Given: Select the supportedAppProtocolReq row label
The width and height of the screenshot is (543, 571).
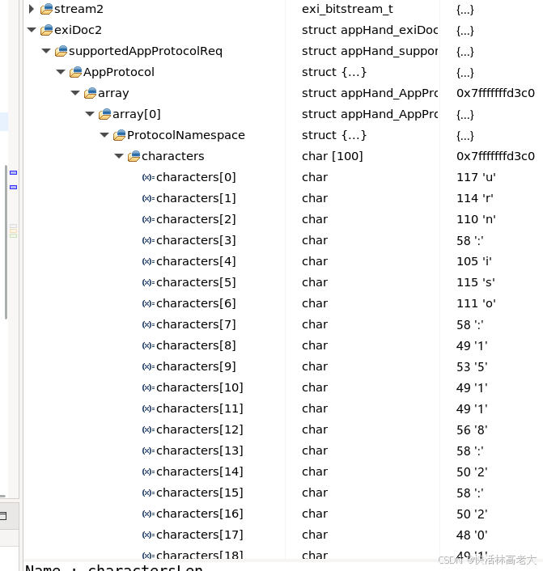Looking at the screenshot, I should click(146, 51).
